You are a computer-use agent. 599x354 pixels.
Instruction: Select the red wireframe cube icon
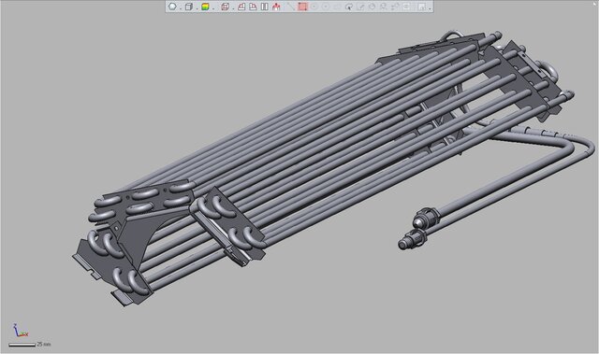coord(226,7)
